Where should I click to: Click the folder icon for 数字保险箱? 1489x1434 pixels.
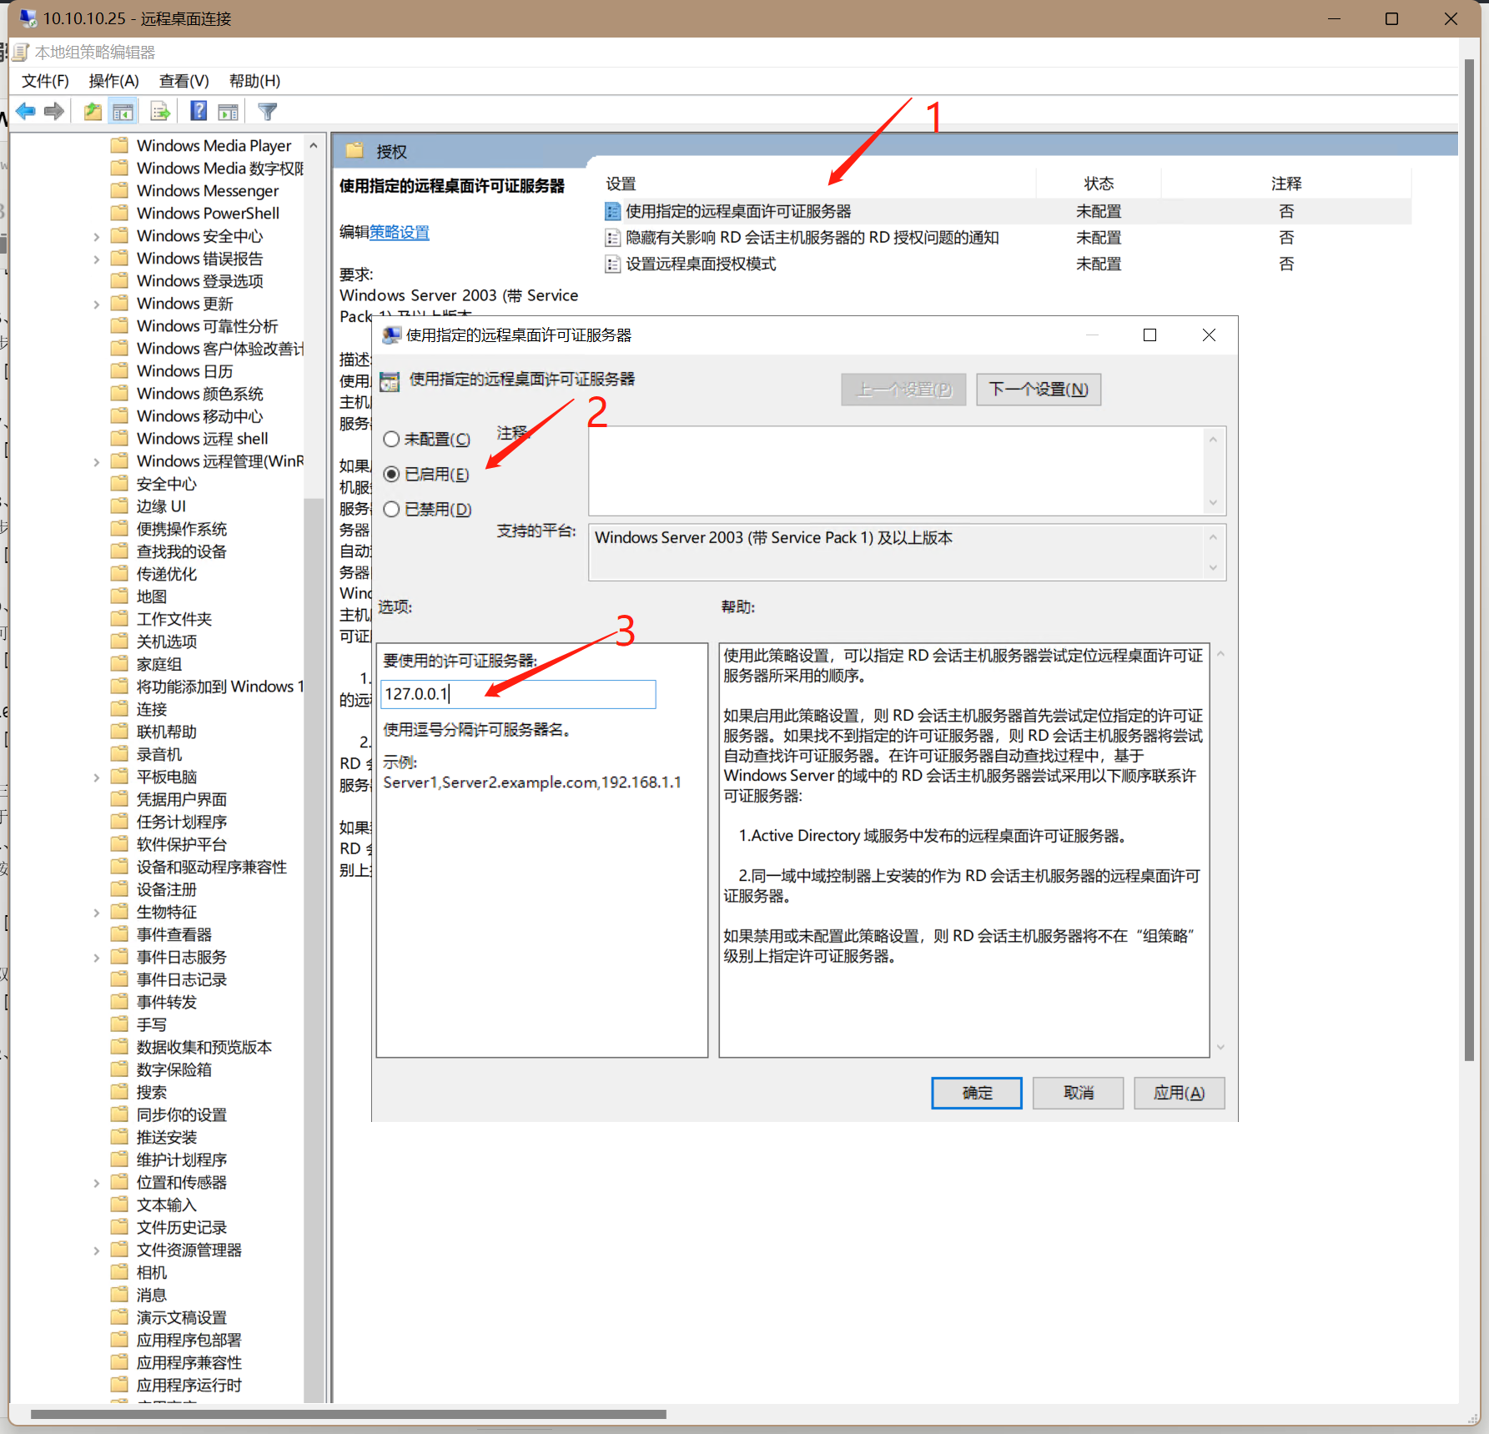tap(120, 1069)
